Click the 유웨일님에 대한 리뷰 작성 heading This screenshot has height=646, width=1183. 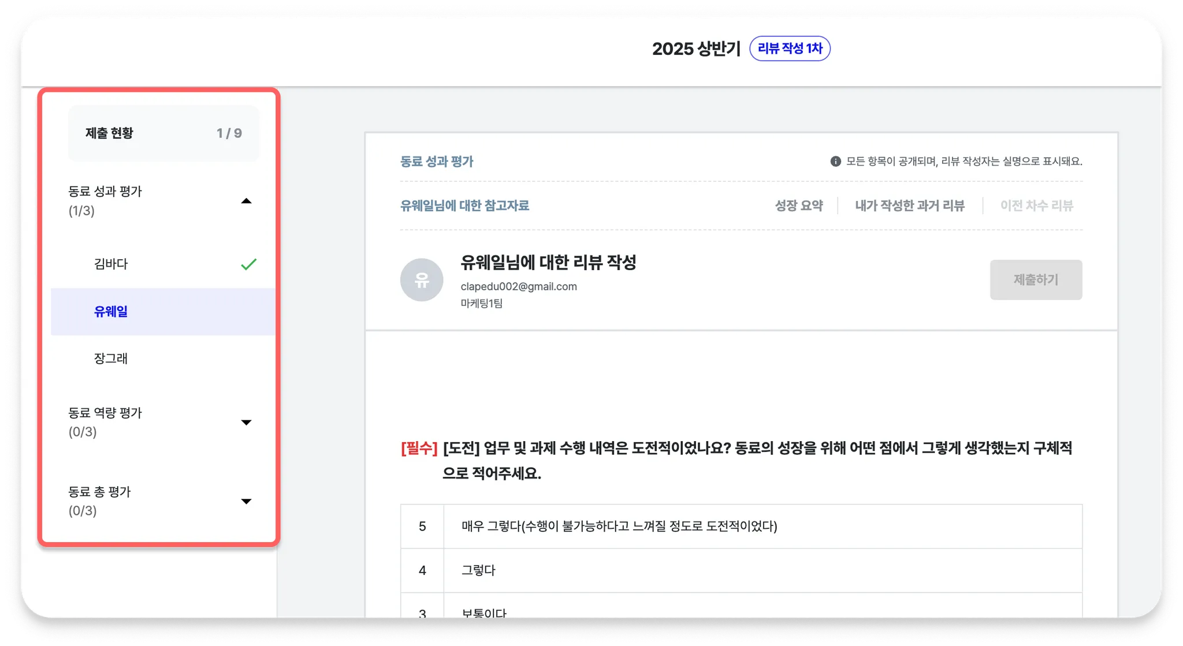click(548, 263)
